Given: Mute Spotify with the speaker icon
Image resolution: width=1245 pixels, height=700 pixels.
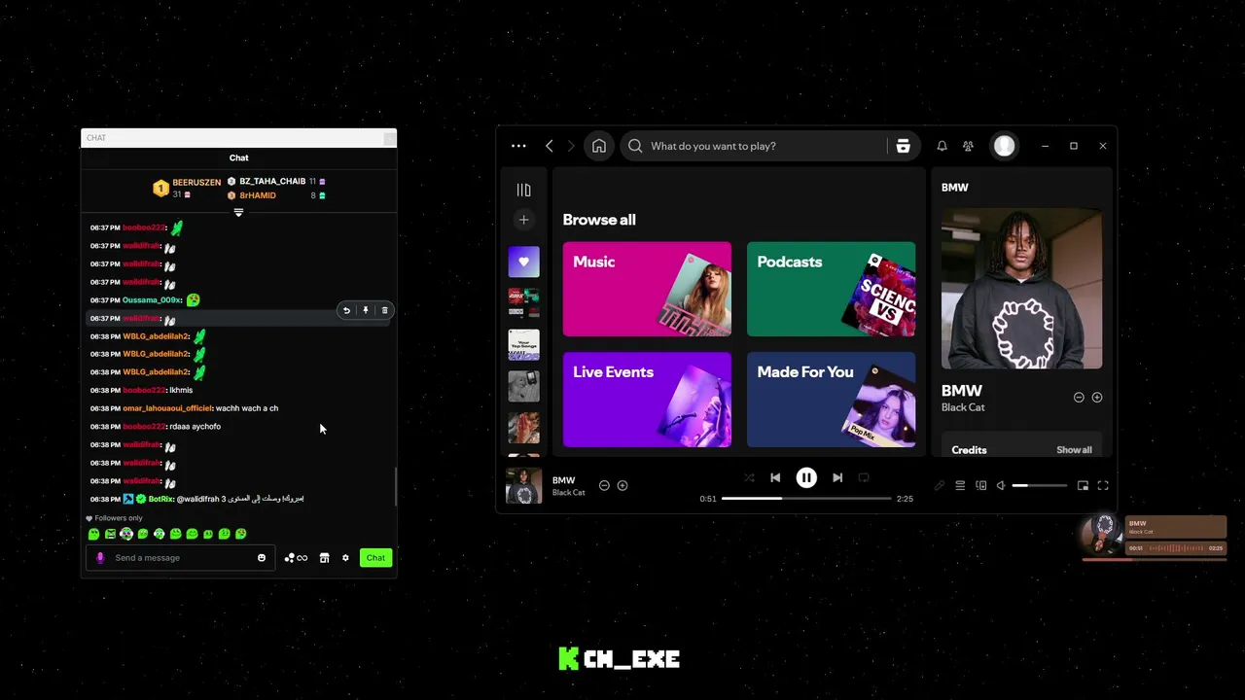Looking at the screenshot, I should (1001, 485).
